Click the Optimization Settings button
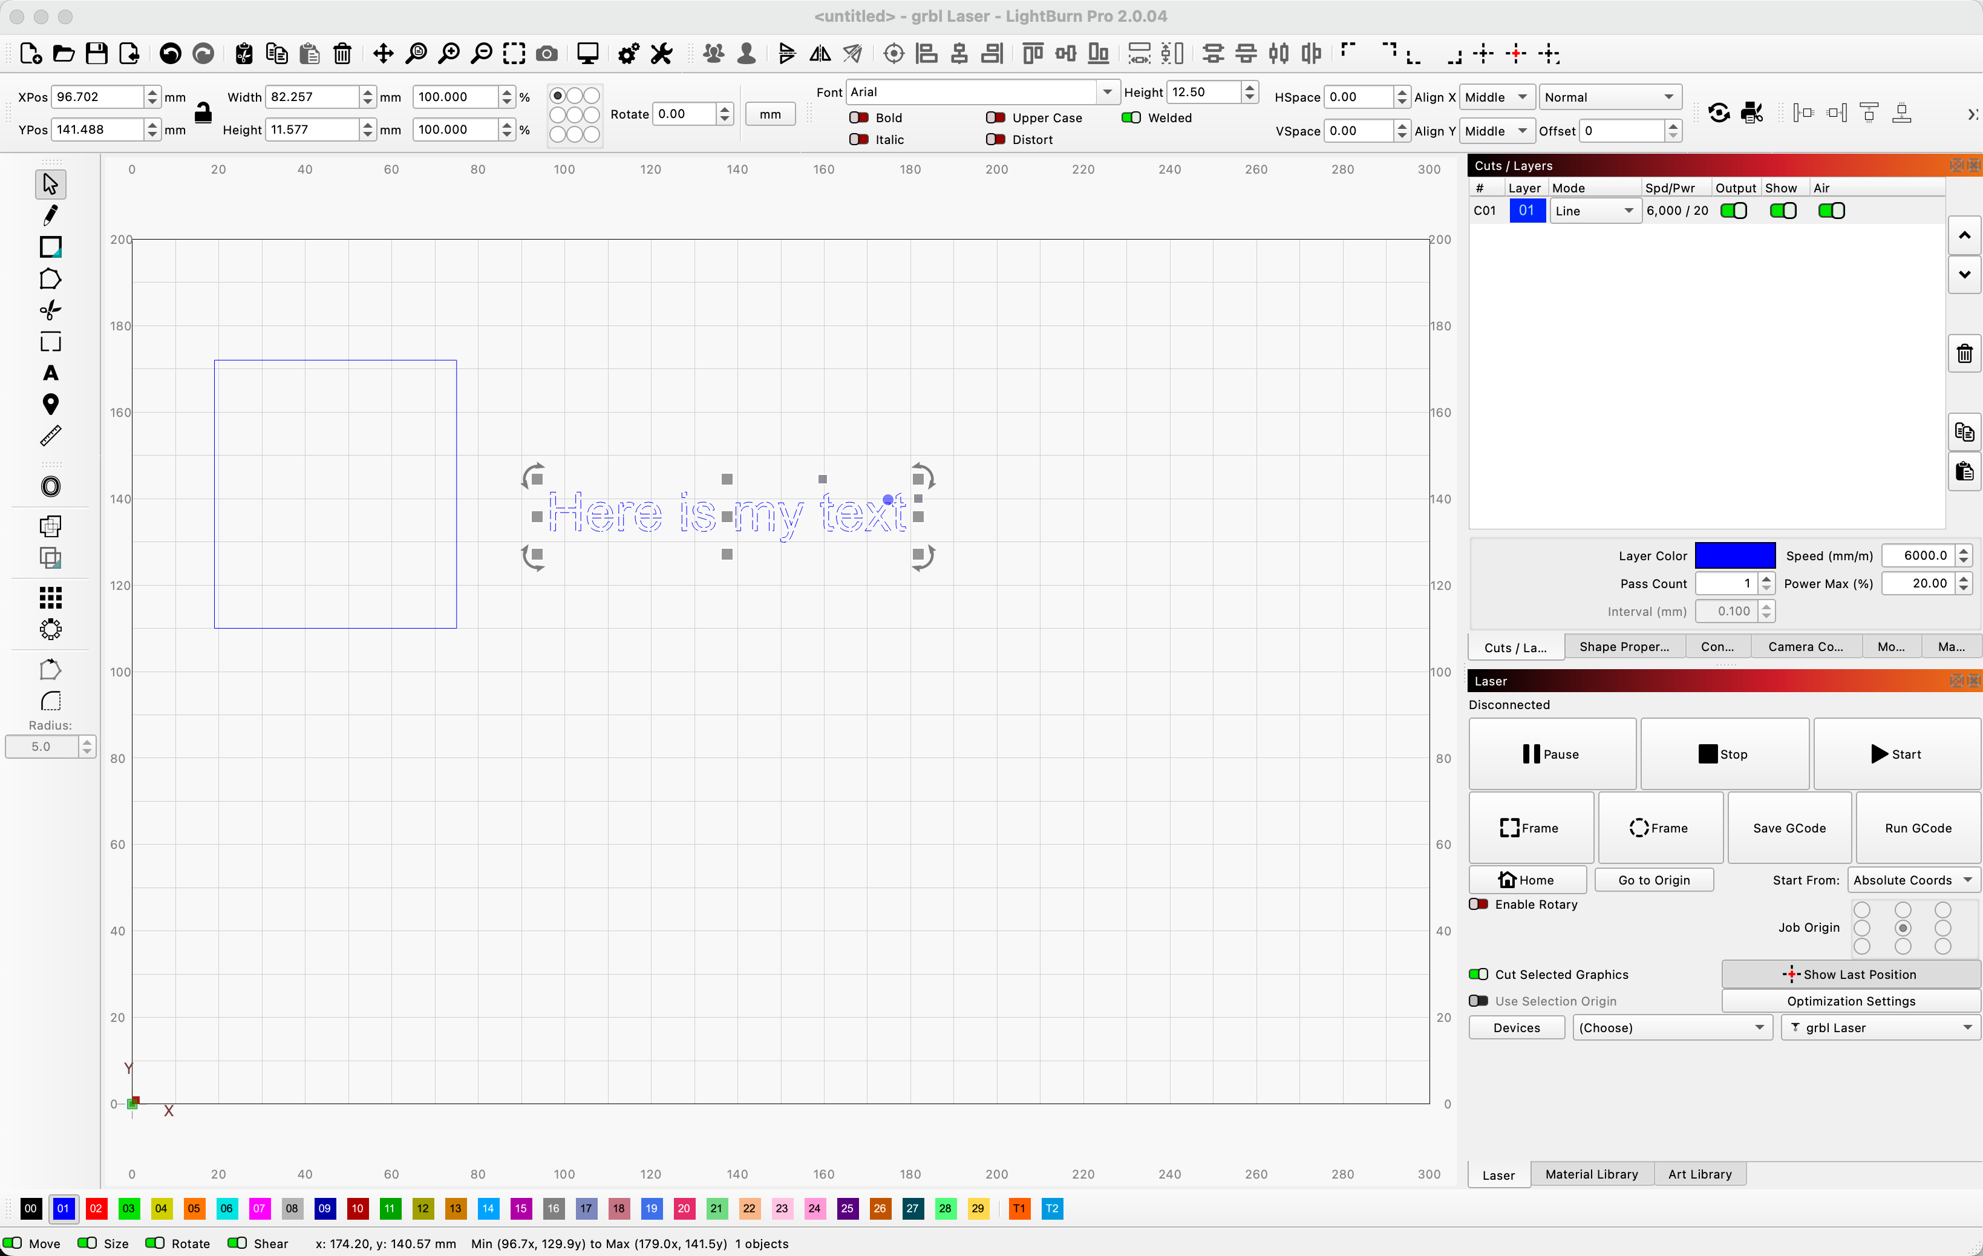Screen dimensions: 1983x1256 [1851, 1001]
